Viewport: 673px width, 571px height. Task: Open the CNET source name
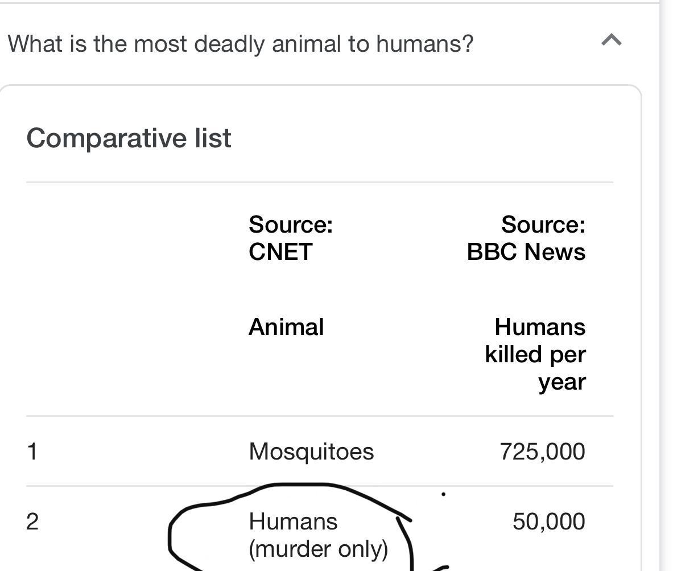280,252
